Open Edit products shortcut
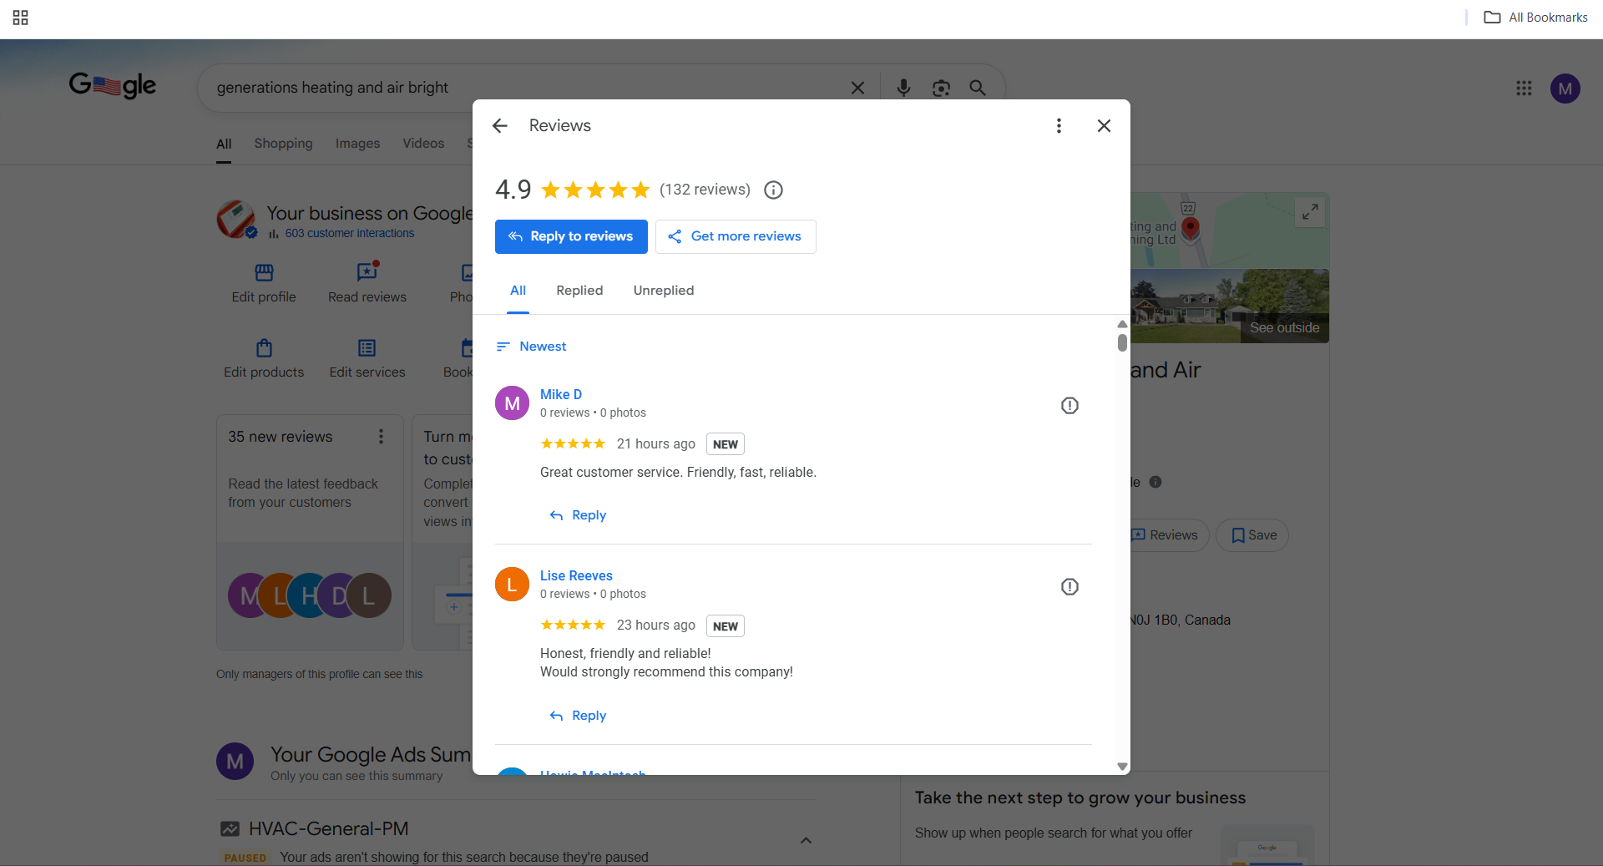The width and height of the screenshot is (1603, 866). [264, 358]
